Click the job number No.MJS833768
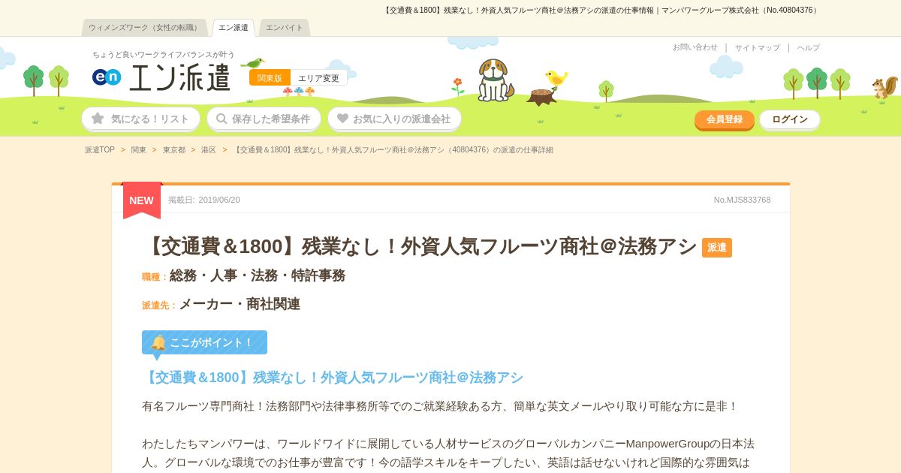Viewport: 901px width, 473px height. 742,200
